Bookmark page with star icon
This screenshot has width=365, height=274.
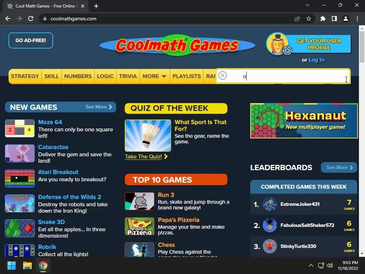(x=309, y=19)
